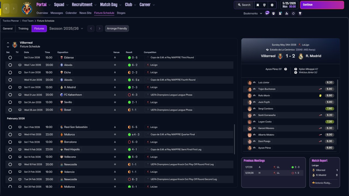This screenshot has height=196, width=349.
Task: Click the Continue button
Action: coord(322,5)
